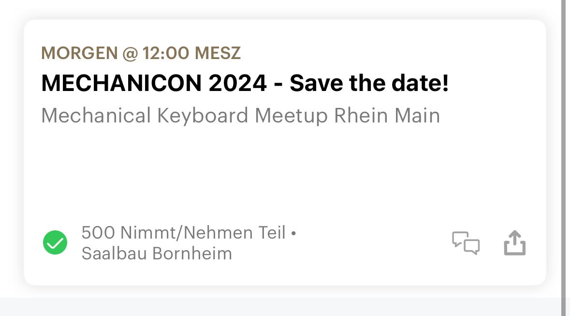Open the MECHANICON 2024 - Save the date! event
The height and width of the screenshot is (316, 570).
pyautogui.click(x=245, y=83)
